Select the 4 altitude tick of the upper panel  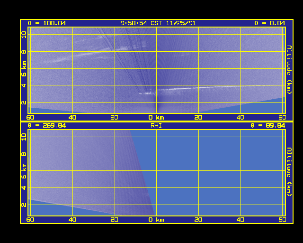(24, 85)
